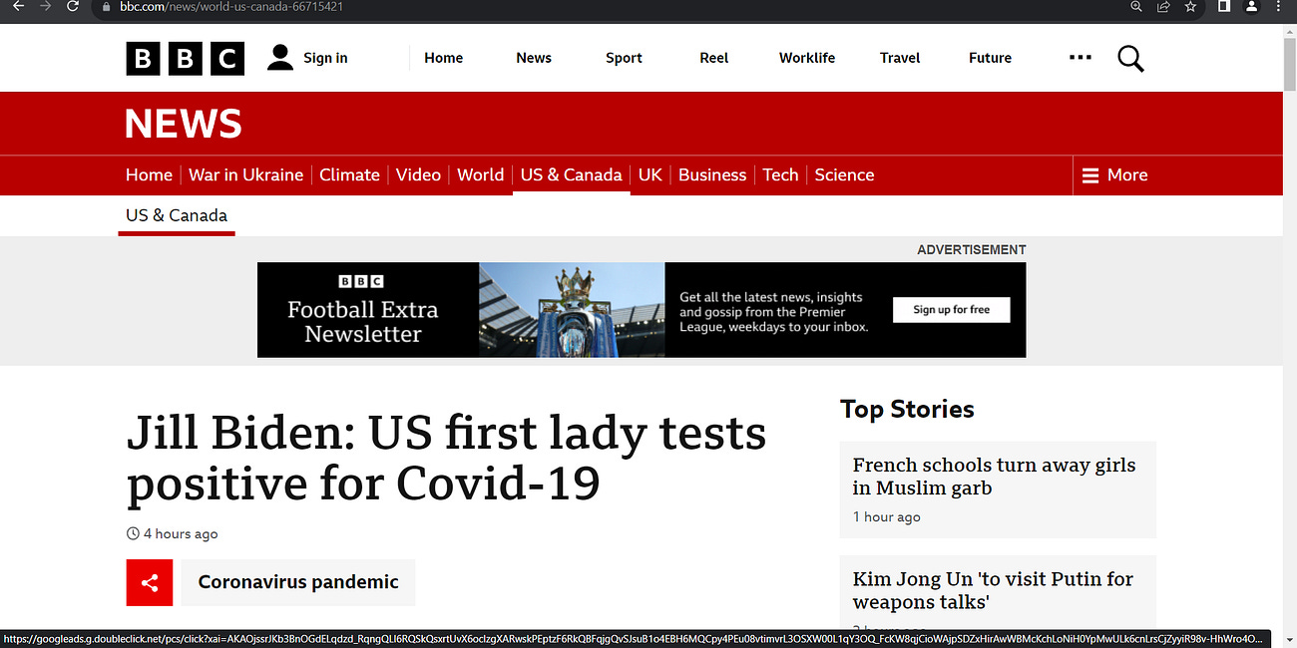Click Sign up for free button
This screenshot has height=648, width=1297.
click(x=952, y=310)
